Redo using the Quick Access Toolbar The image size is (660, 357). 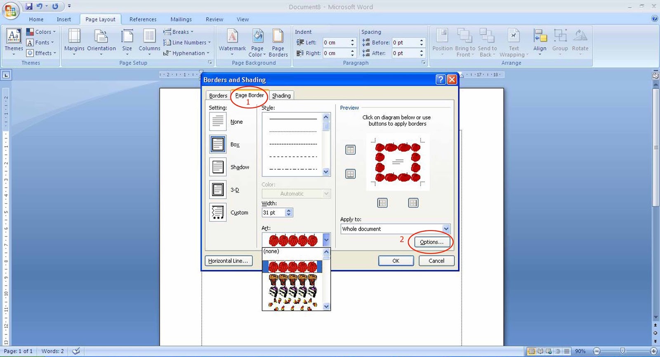tap(55, 6)
